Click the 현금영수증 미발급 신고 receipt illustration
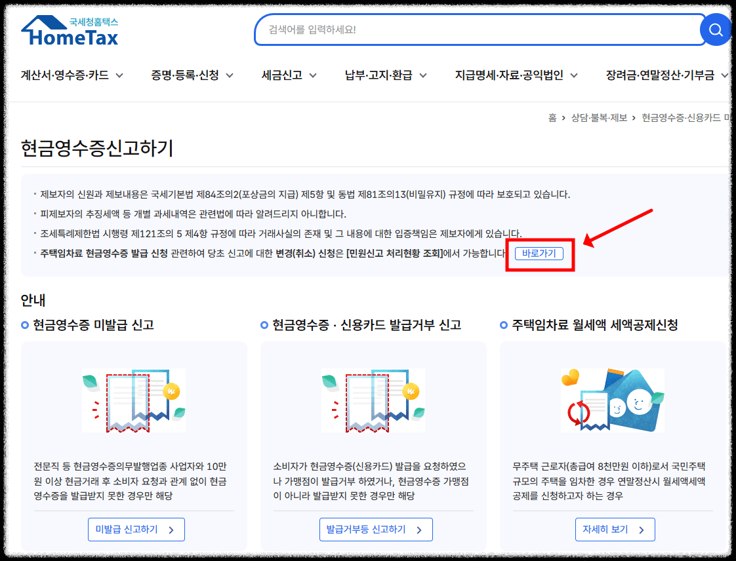Screen dimensions: 736x561 tap(134, 400)
